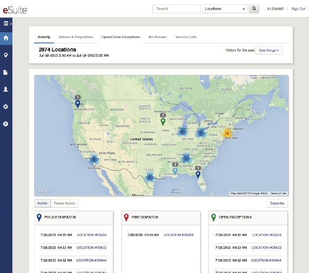Screen dimensions: 309x273
Task: Select the dark blue pin in Florida
Action: pyautogui.click(x=198, y=175)
